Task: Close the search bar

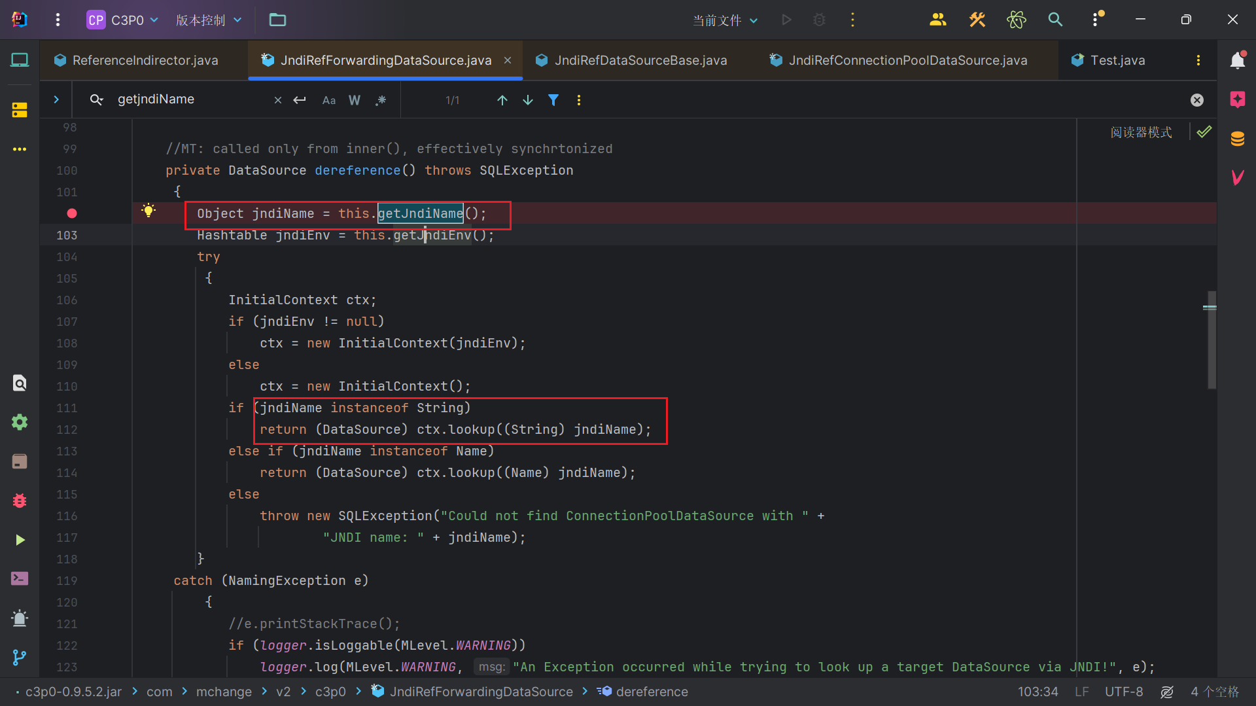Action: tap(1197, 100)
